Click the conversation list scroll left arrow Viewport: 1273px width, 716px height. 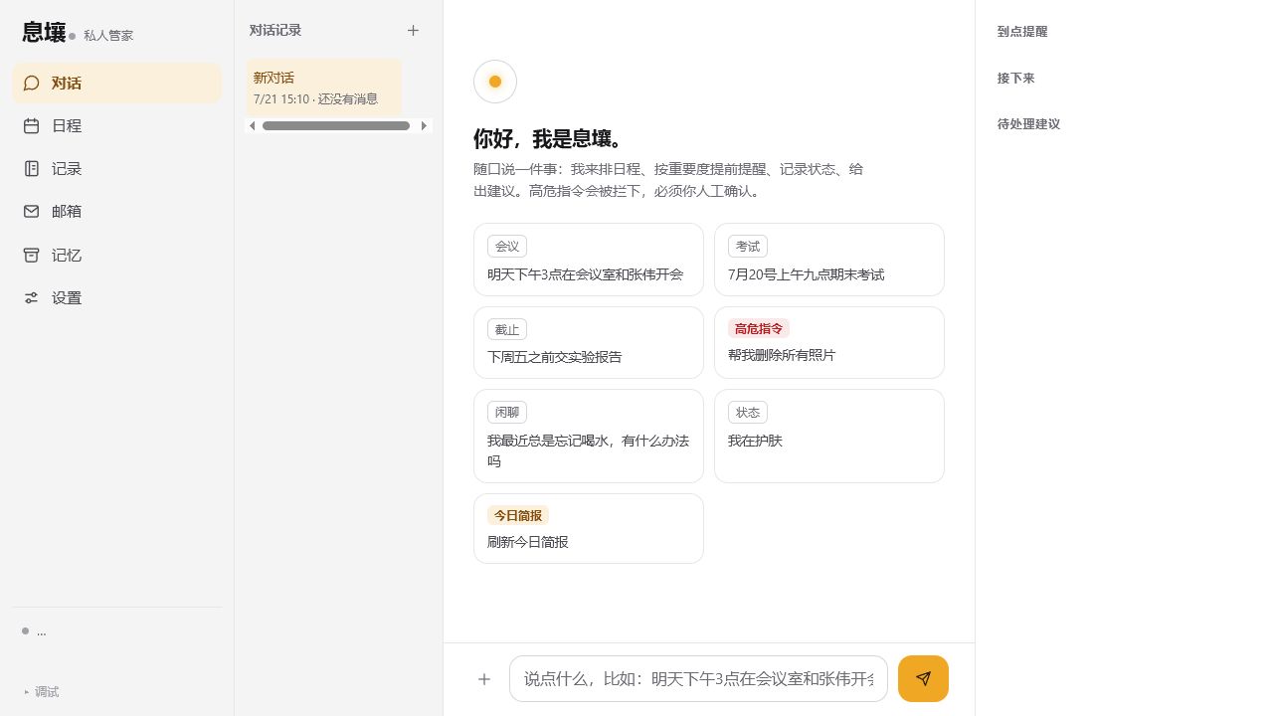click(x=253, y=126)
